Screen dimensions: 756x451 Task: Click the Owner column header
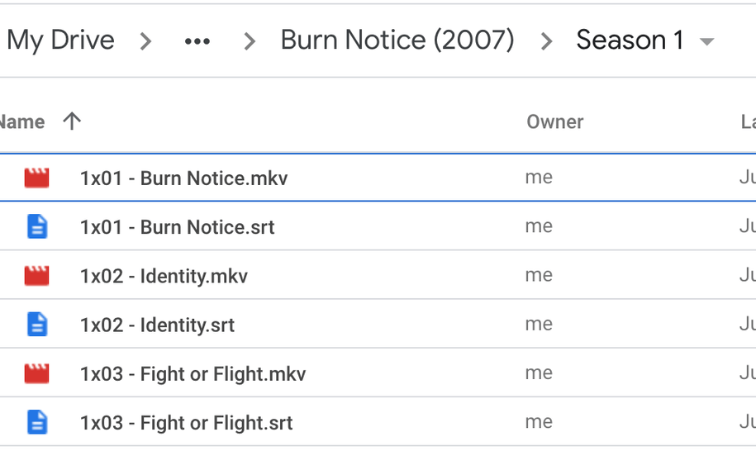pyautogui.click(x=555, y=122)
